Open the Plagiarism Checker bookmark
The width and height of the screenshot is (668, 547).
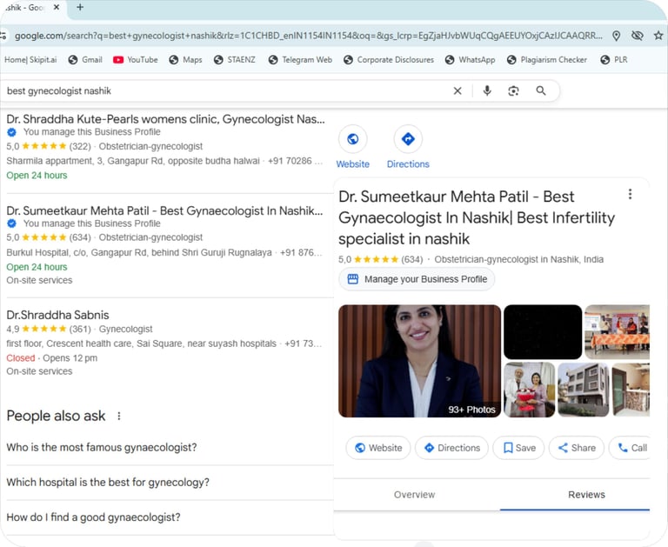(x=547, y=60)
